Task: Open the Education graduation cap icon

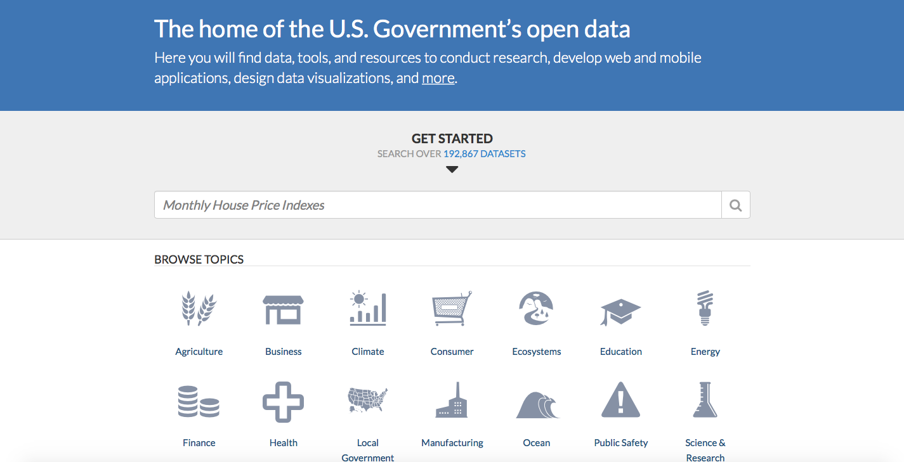Action: point(620,309)
